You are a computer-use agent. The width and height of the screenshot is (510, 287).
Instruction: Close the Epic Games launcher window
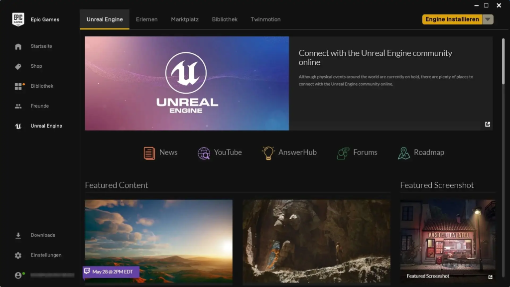pos(499,5)
